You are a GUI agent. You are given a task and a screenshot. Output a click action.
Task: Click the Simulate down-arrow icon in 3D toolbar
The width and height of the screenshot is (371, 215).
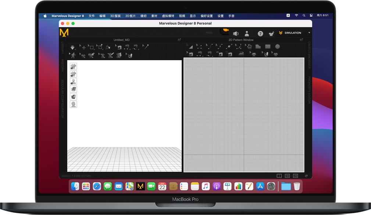click(x=72, y=47)
